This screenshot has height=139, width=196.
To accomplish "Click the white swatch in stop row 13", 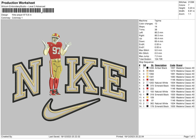I will coord(148,103).
